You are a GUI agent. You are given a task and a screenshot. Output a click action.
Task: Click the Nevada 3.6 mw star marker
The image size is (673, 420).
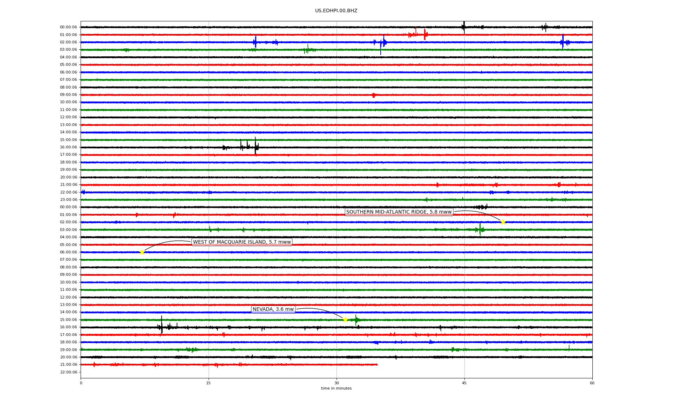point(345,320)
